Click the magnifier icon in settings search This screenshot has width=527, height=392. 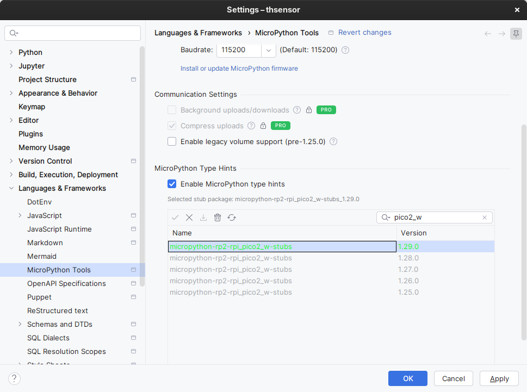(x=14, y=33)
